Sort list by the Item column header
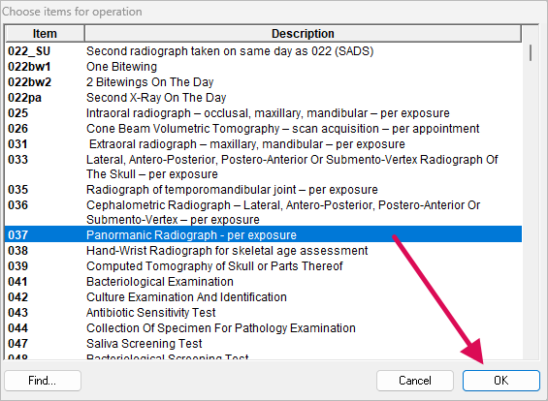The image size is (548, 401). [45, 34]
